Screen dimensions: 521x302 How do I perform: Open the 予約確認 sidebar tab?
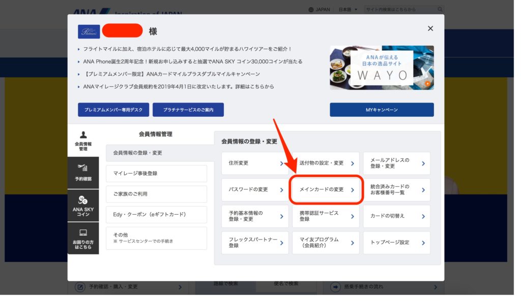click(83, 173)
